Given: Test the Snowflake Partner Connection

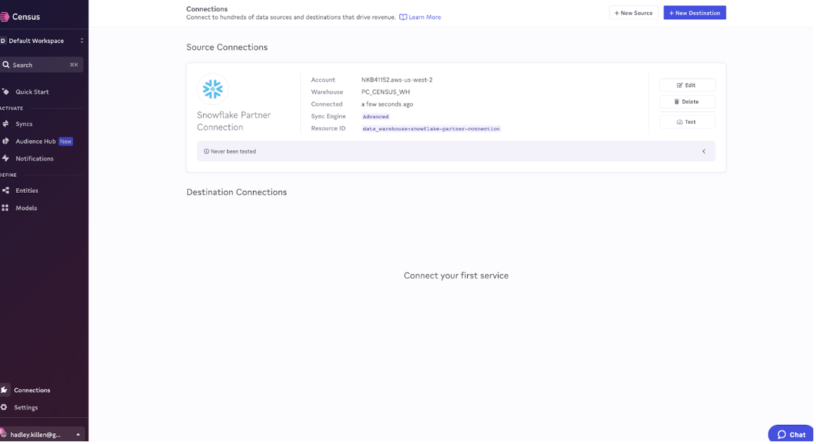Looking at the screenshot, I should point(687,121).
